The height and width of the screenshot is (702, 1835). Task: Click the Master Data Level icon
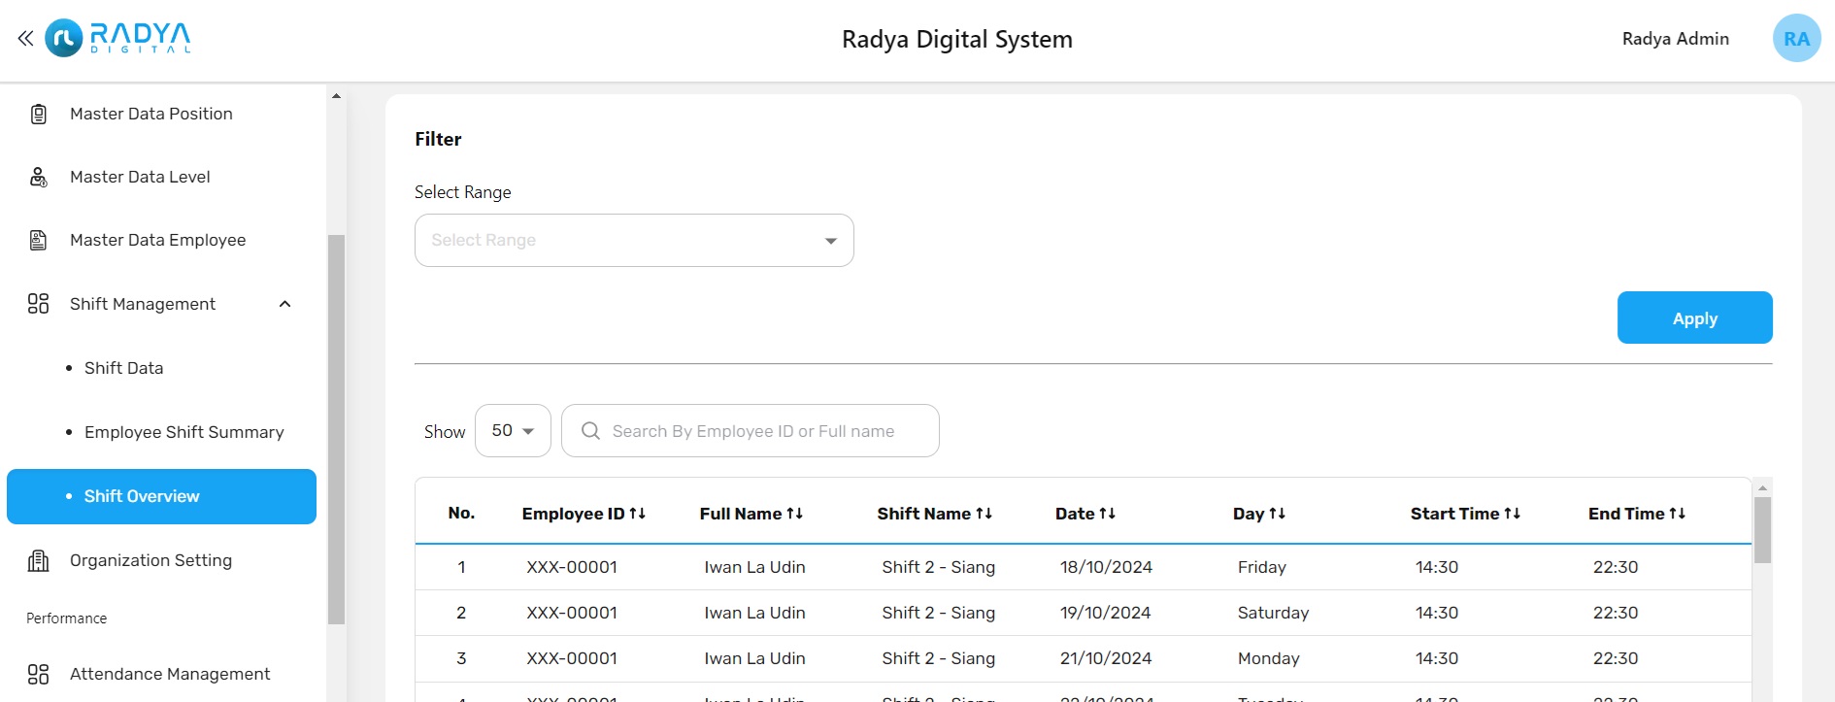39,178
